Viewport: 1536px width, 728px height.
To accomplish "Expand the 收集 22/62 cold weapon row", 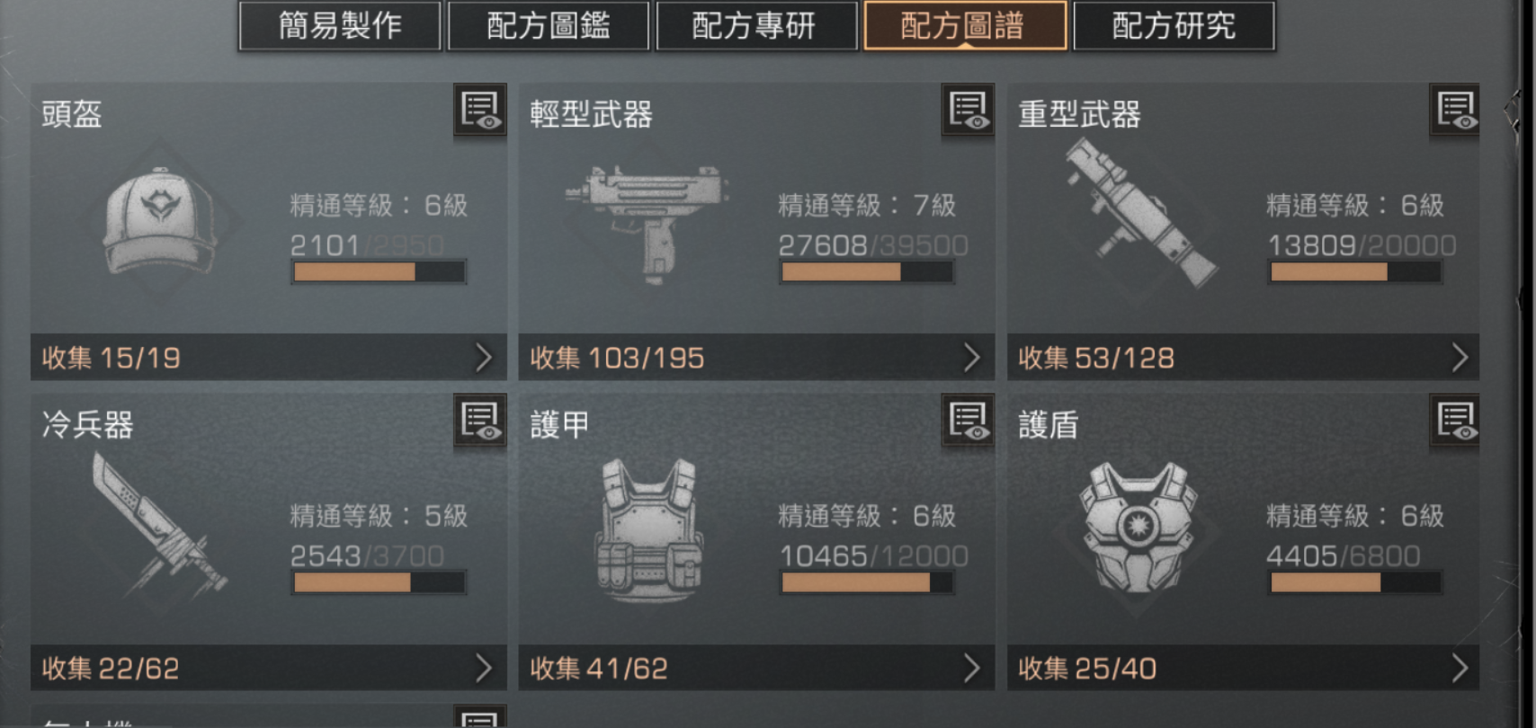I will (269, 668).
